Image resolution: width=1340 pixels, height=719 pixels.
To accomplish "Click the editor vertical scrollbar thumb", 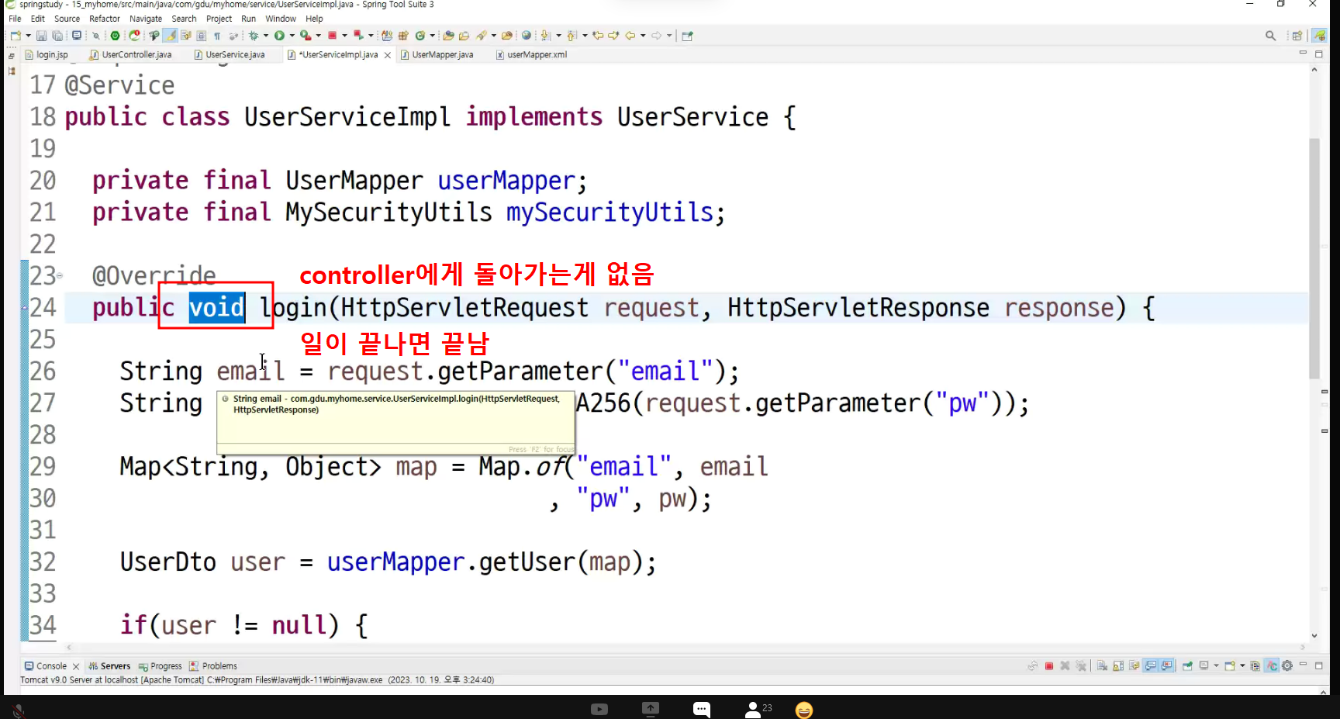I will point(1314,258).
